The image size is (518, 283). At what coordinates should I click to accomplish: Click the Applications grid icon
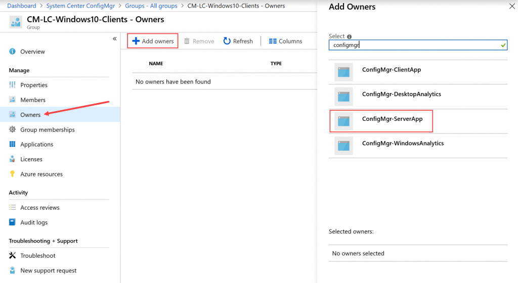[12, 144]
